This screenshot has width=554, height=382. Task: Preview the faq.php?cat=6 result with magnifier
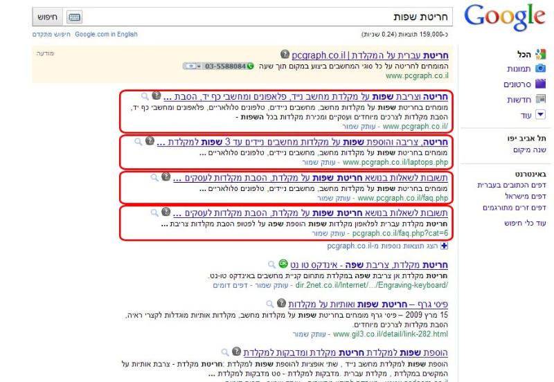pyautogui.click(x=154, y=212)
